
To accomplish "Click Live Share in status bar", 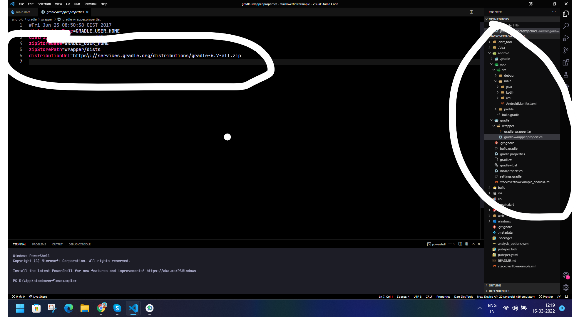I will coord(38,296).
